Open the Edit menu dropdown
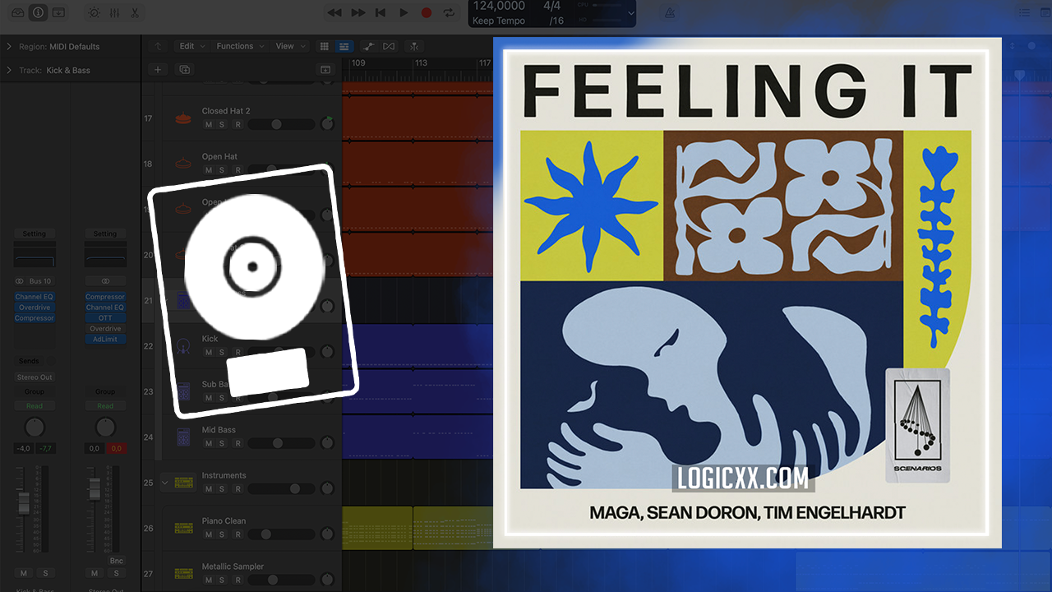The height and width of the screenshot is (592, 1052). [x=192, y=46]
